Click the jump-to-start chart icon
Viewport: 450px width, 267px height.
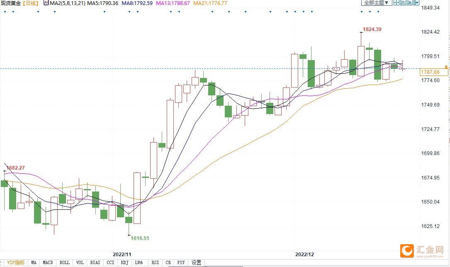(x=403, y=2)
